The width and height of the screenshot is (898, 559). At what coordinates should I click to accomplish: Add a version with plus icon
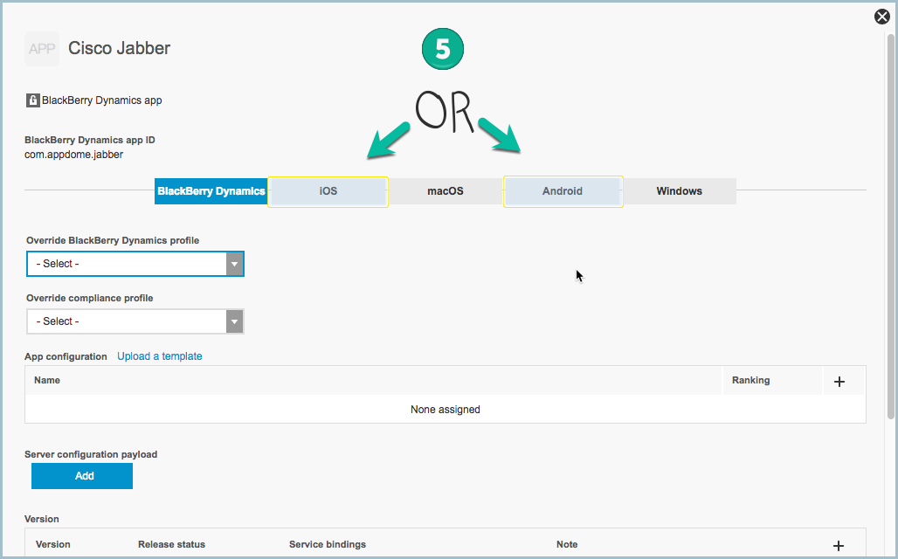[838, 546]
